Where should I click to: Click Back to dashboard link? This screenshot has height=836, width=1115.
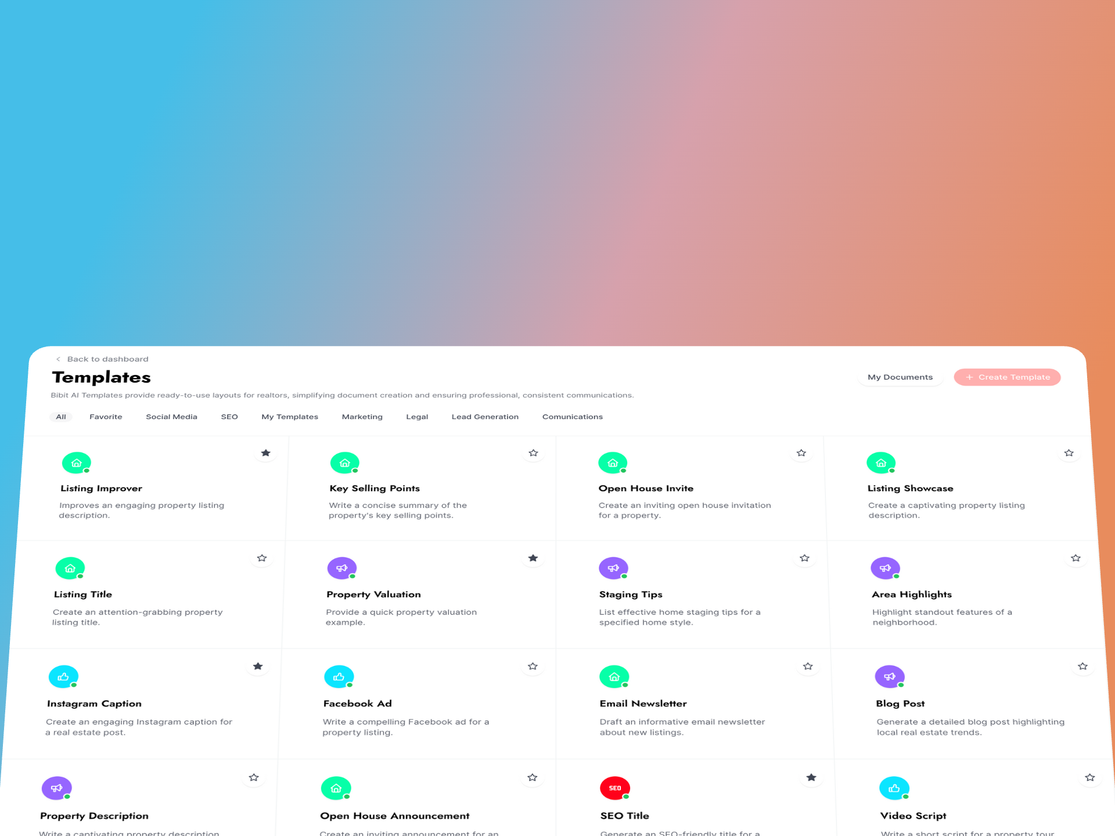point(100,358)
